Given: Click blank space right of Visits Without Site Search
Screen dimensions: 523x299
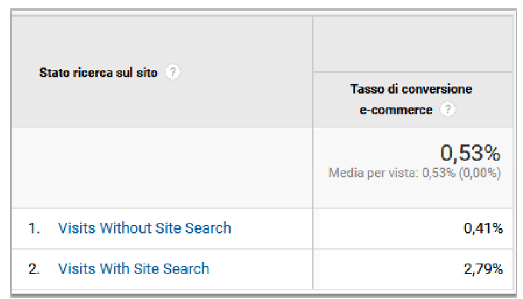Looking at the screenshot, I should 272,228.
